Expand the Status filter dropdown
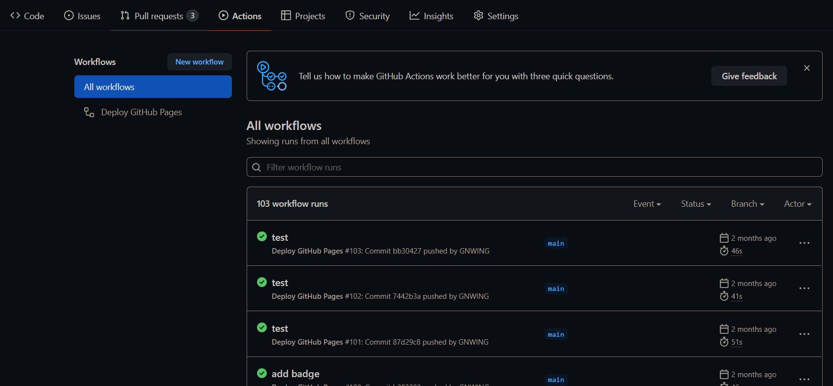 (x=696, y=204)
